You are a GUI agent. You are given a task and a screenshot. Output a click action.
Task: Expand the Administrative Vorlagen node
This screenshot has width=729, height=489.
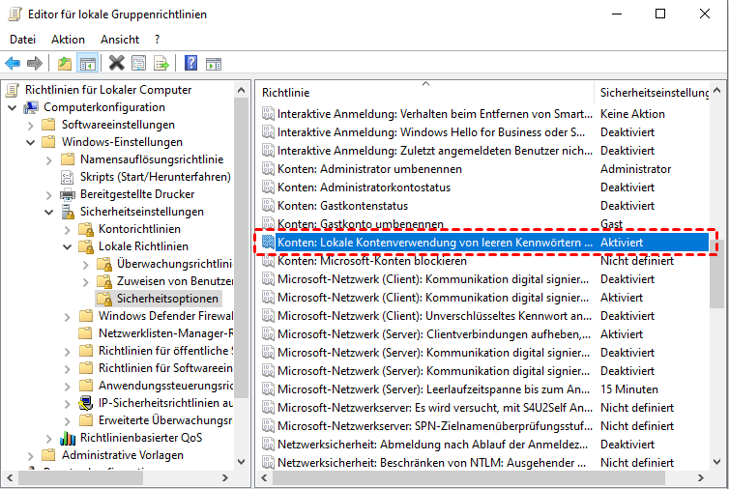tap(30, 455)
